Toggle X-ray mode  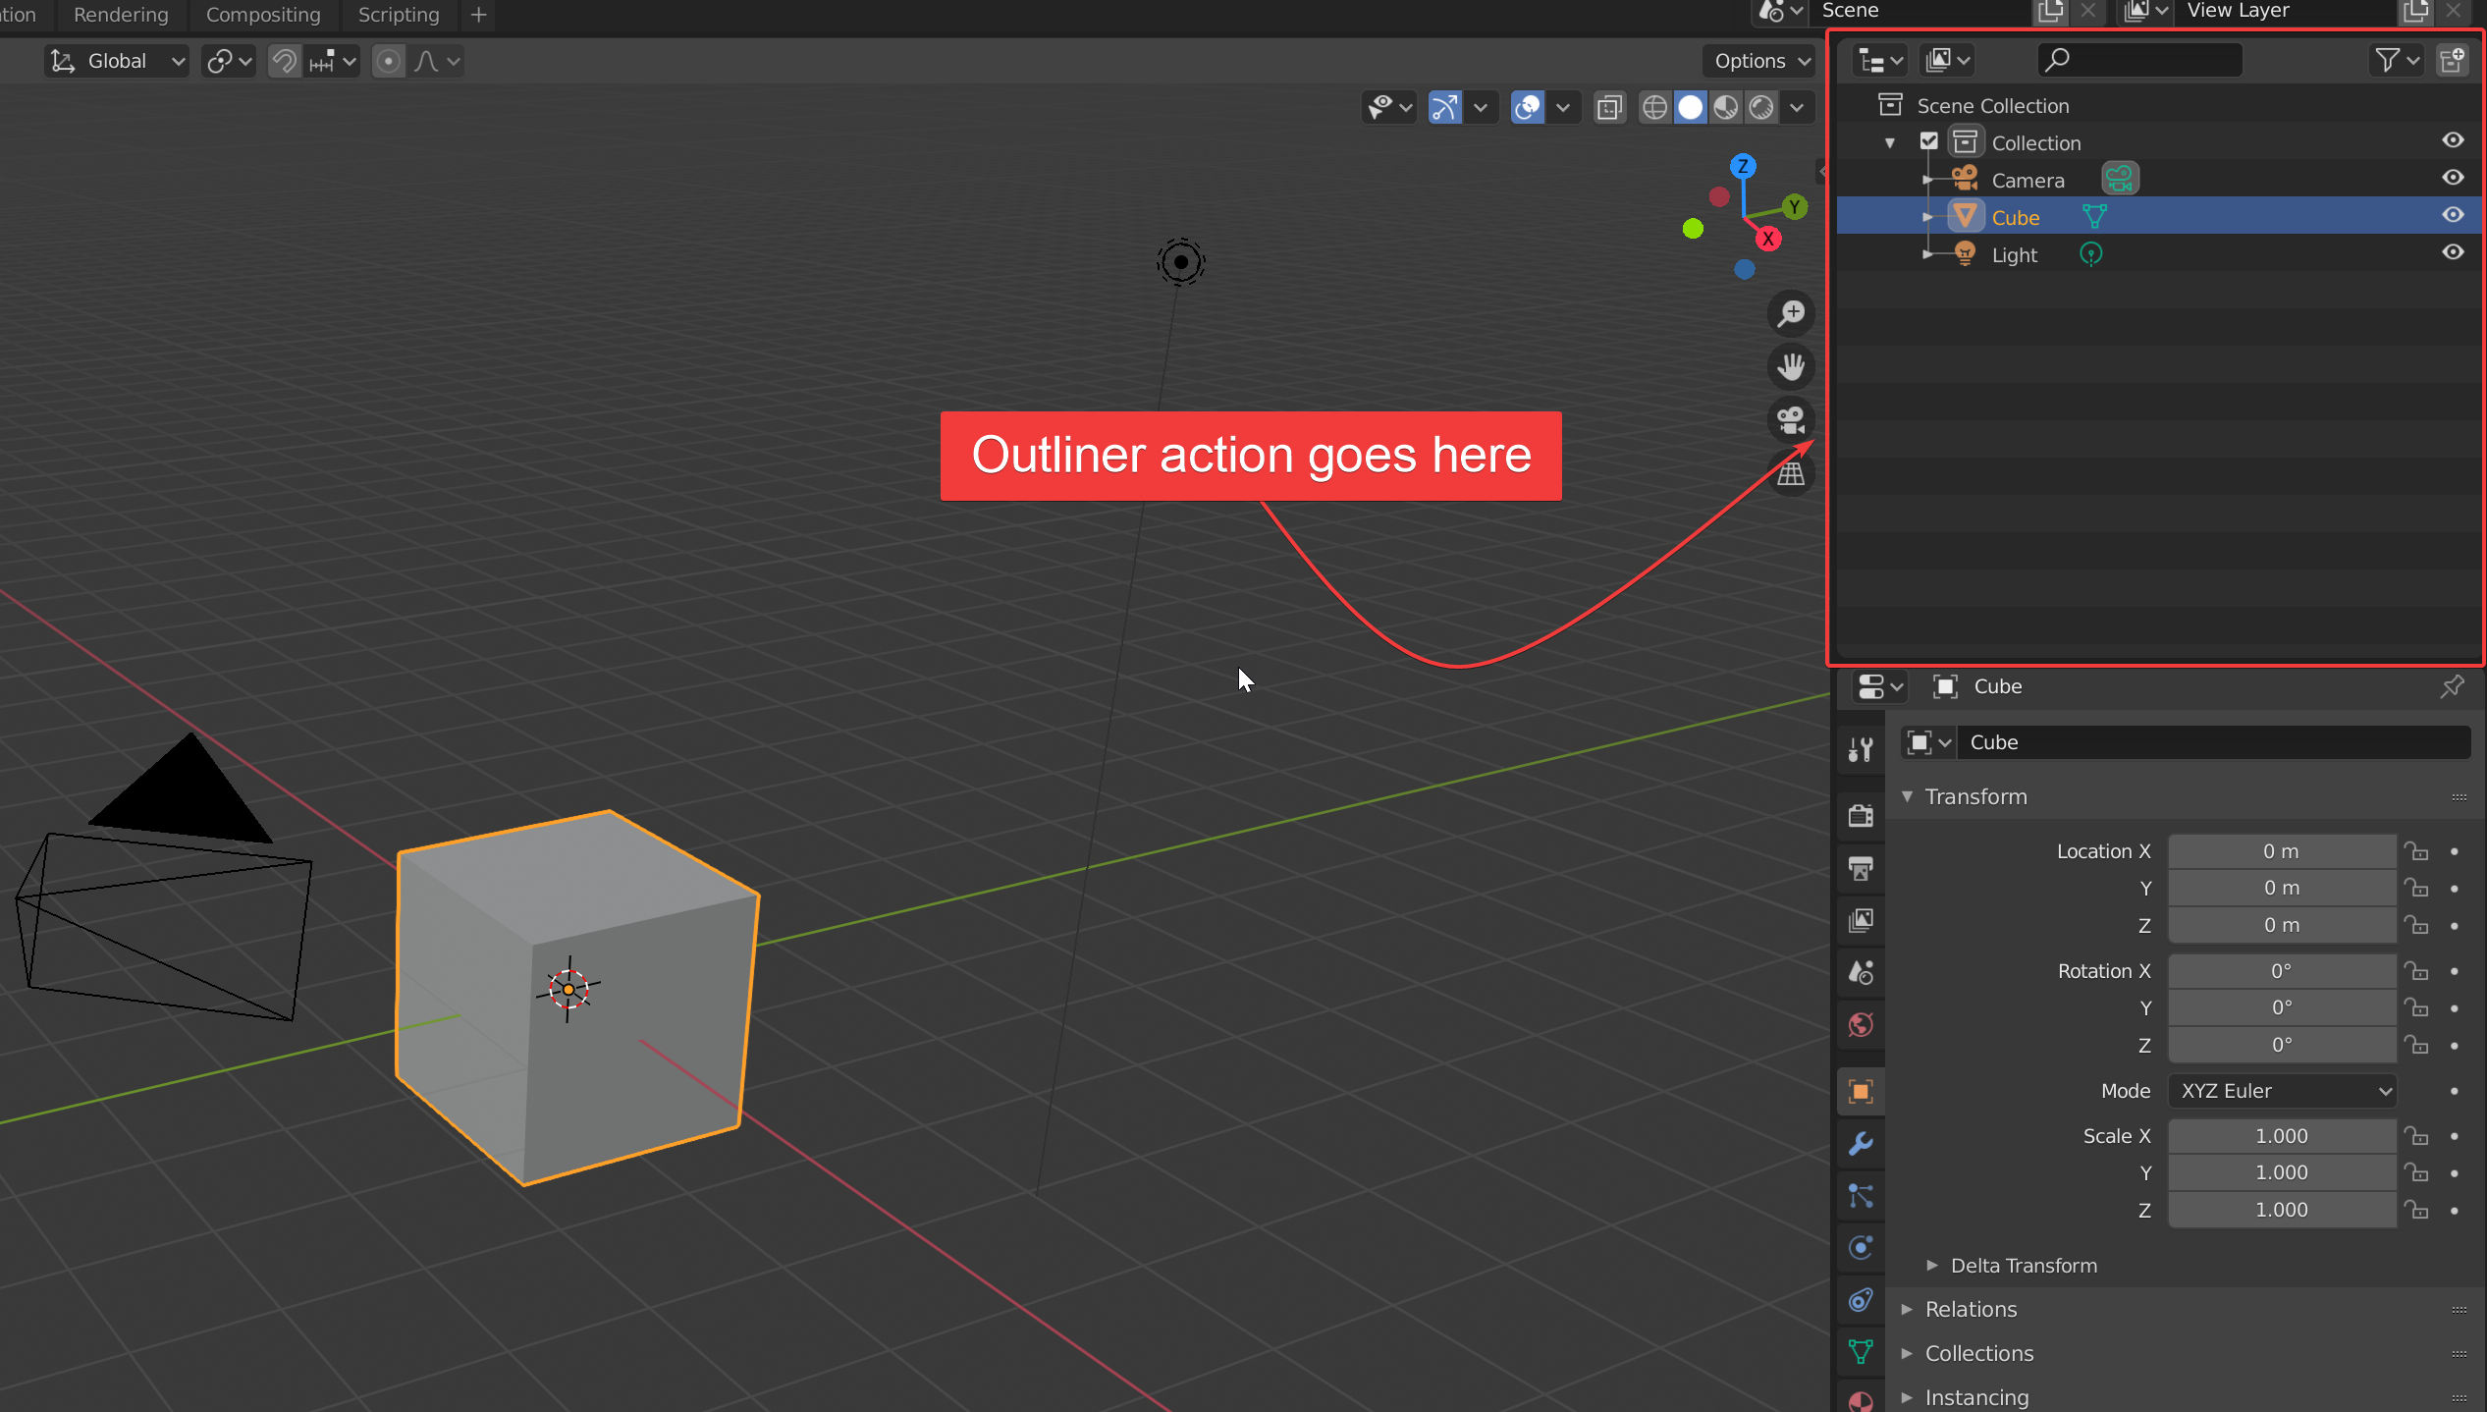(x=1610, y=107)
